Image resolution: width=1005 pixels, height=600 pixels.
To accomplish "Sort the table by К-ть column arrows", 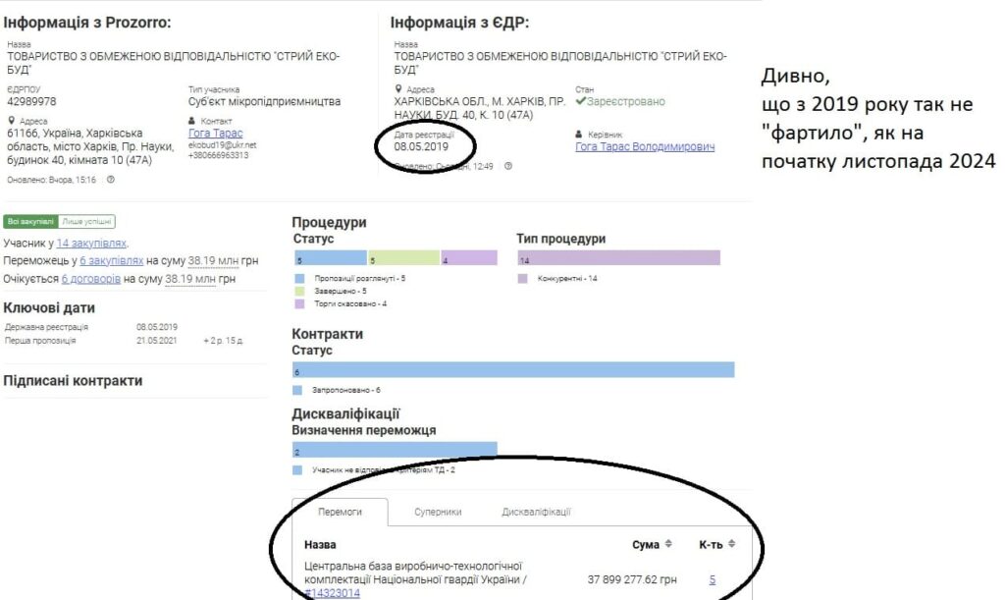I will coord(730,544).
